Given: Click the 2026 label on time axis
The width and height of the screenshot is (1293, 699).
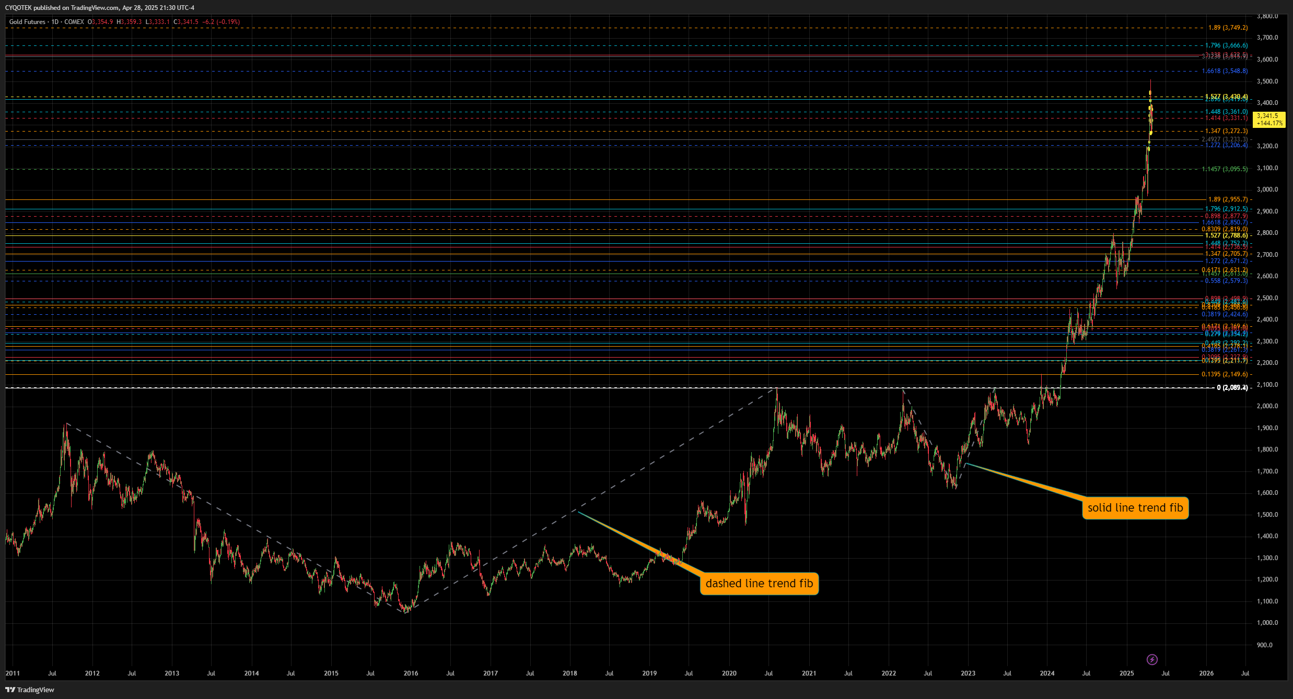Looking at the screenshot, I should coord(1206,673).
